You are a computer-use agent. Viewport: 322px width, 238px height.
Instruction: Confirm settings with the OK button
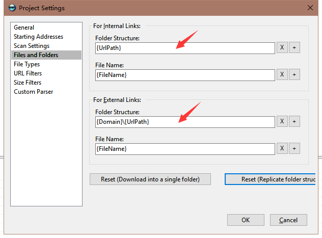(246, 220)
